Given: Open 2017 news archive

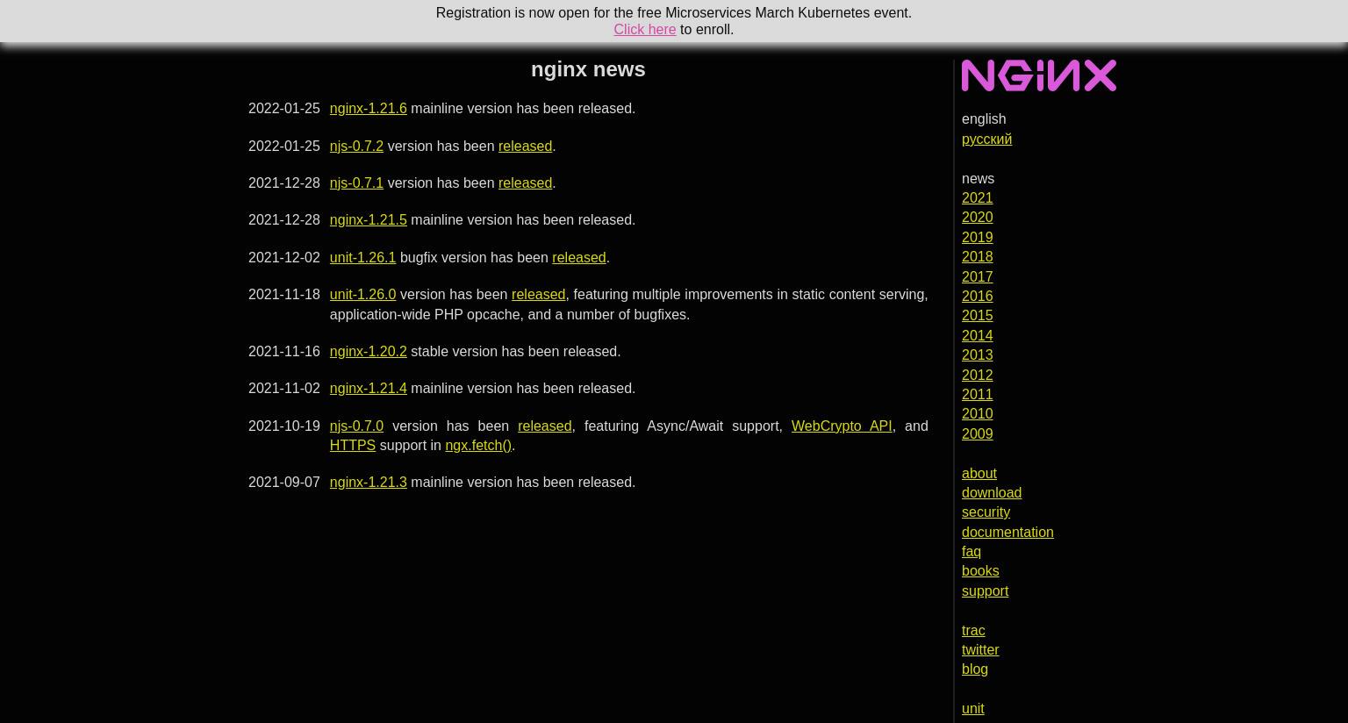Looking at the screenshot, I should 977,276.
